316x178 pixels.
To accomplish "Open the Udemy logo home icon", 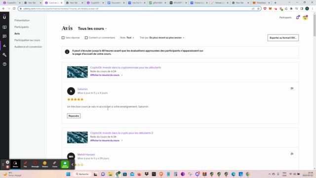I will [4, 17].
